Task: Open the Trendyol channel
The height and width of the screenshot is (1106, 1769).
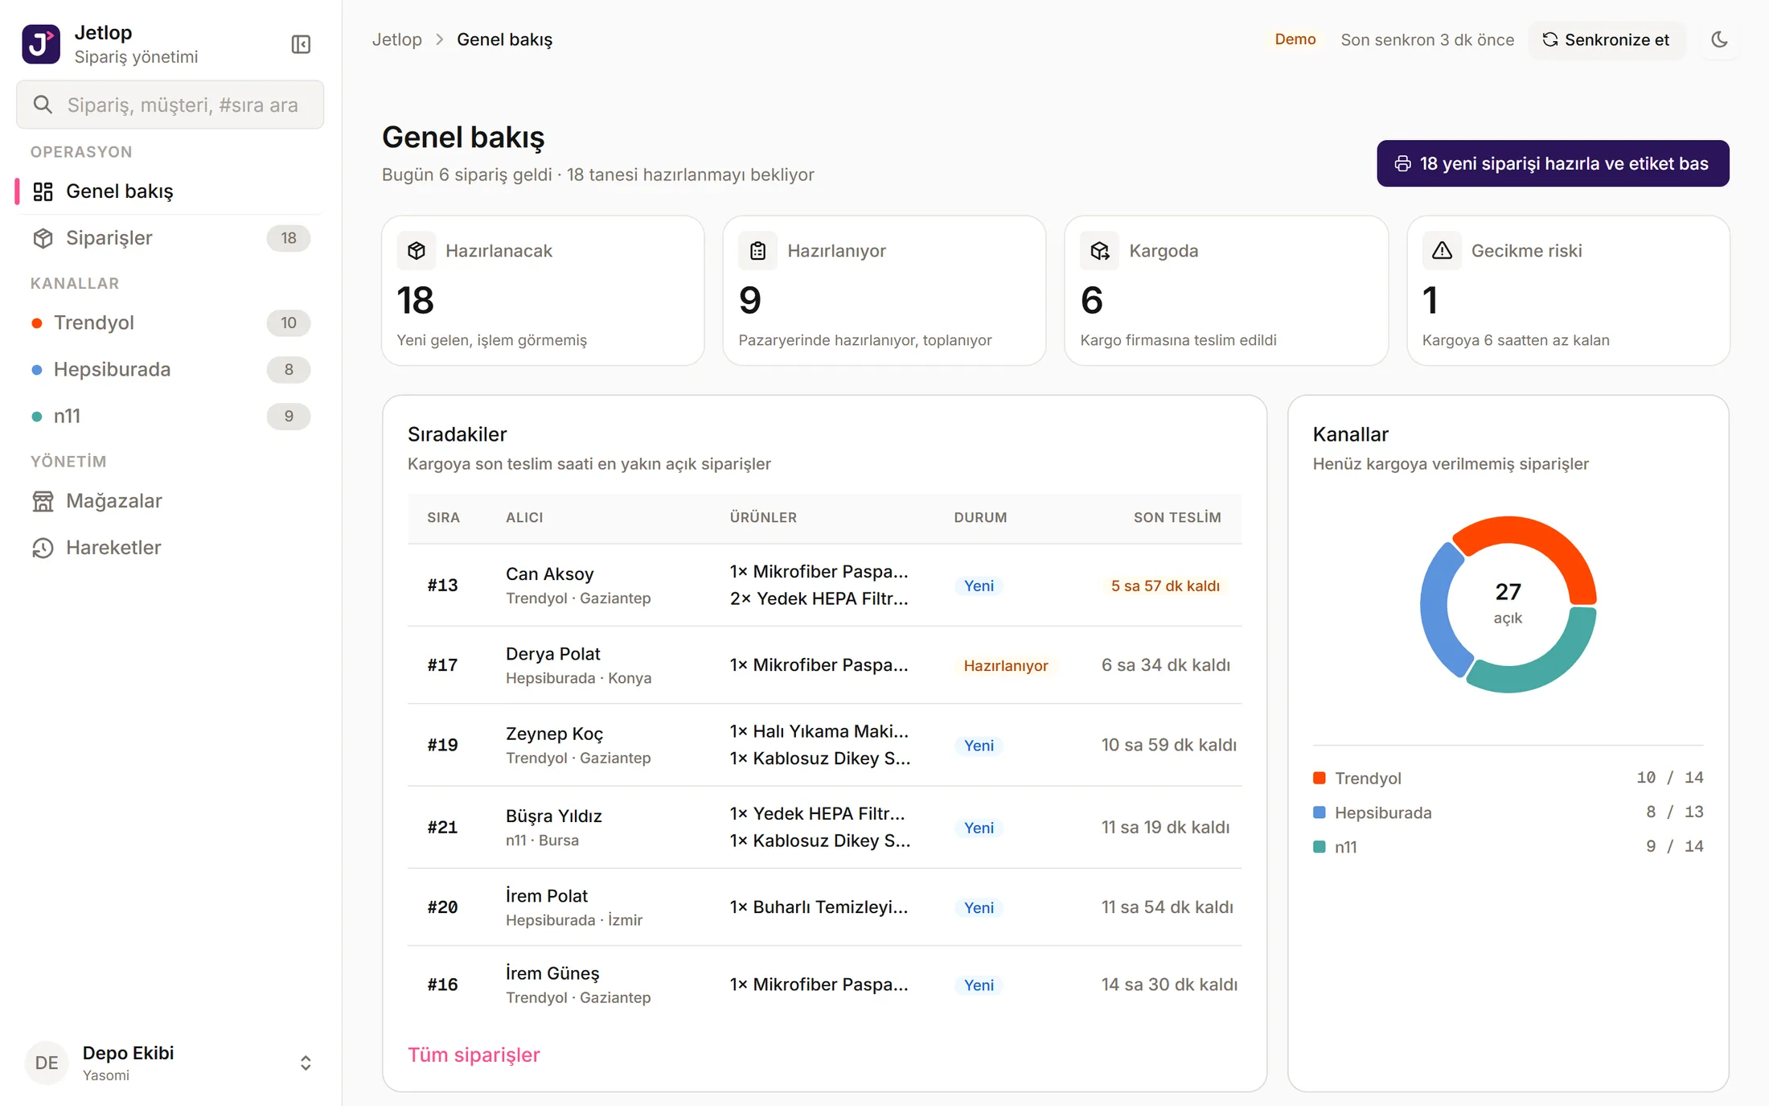Action: point(170,323)
